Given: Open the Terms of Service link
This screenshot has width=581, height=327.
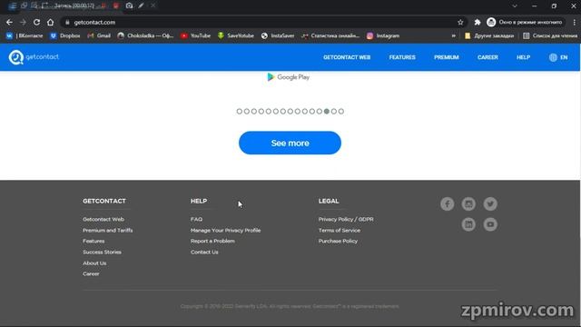Looking at the screenshot, I should coord(339,230).
